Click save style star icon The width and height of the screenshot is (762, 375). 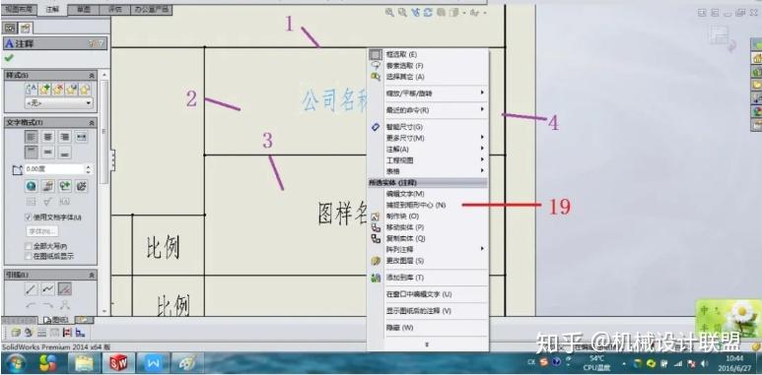71,90
